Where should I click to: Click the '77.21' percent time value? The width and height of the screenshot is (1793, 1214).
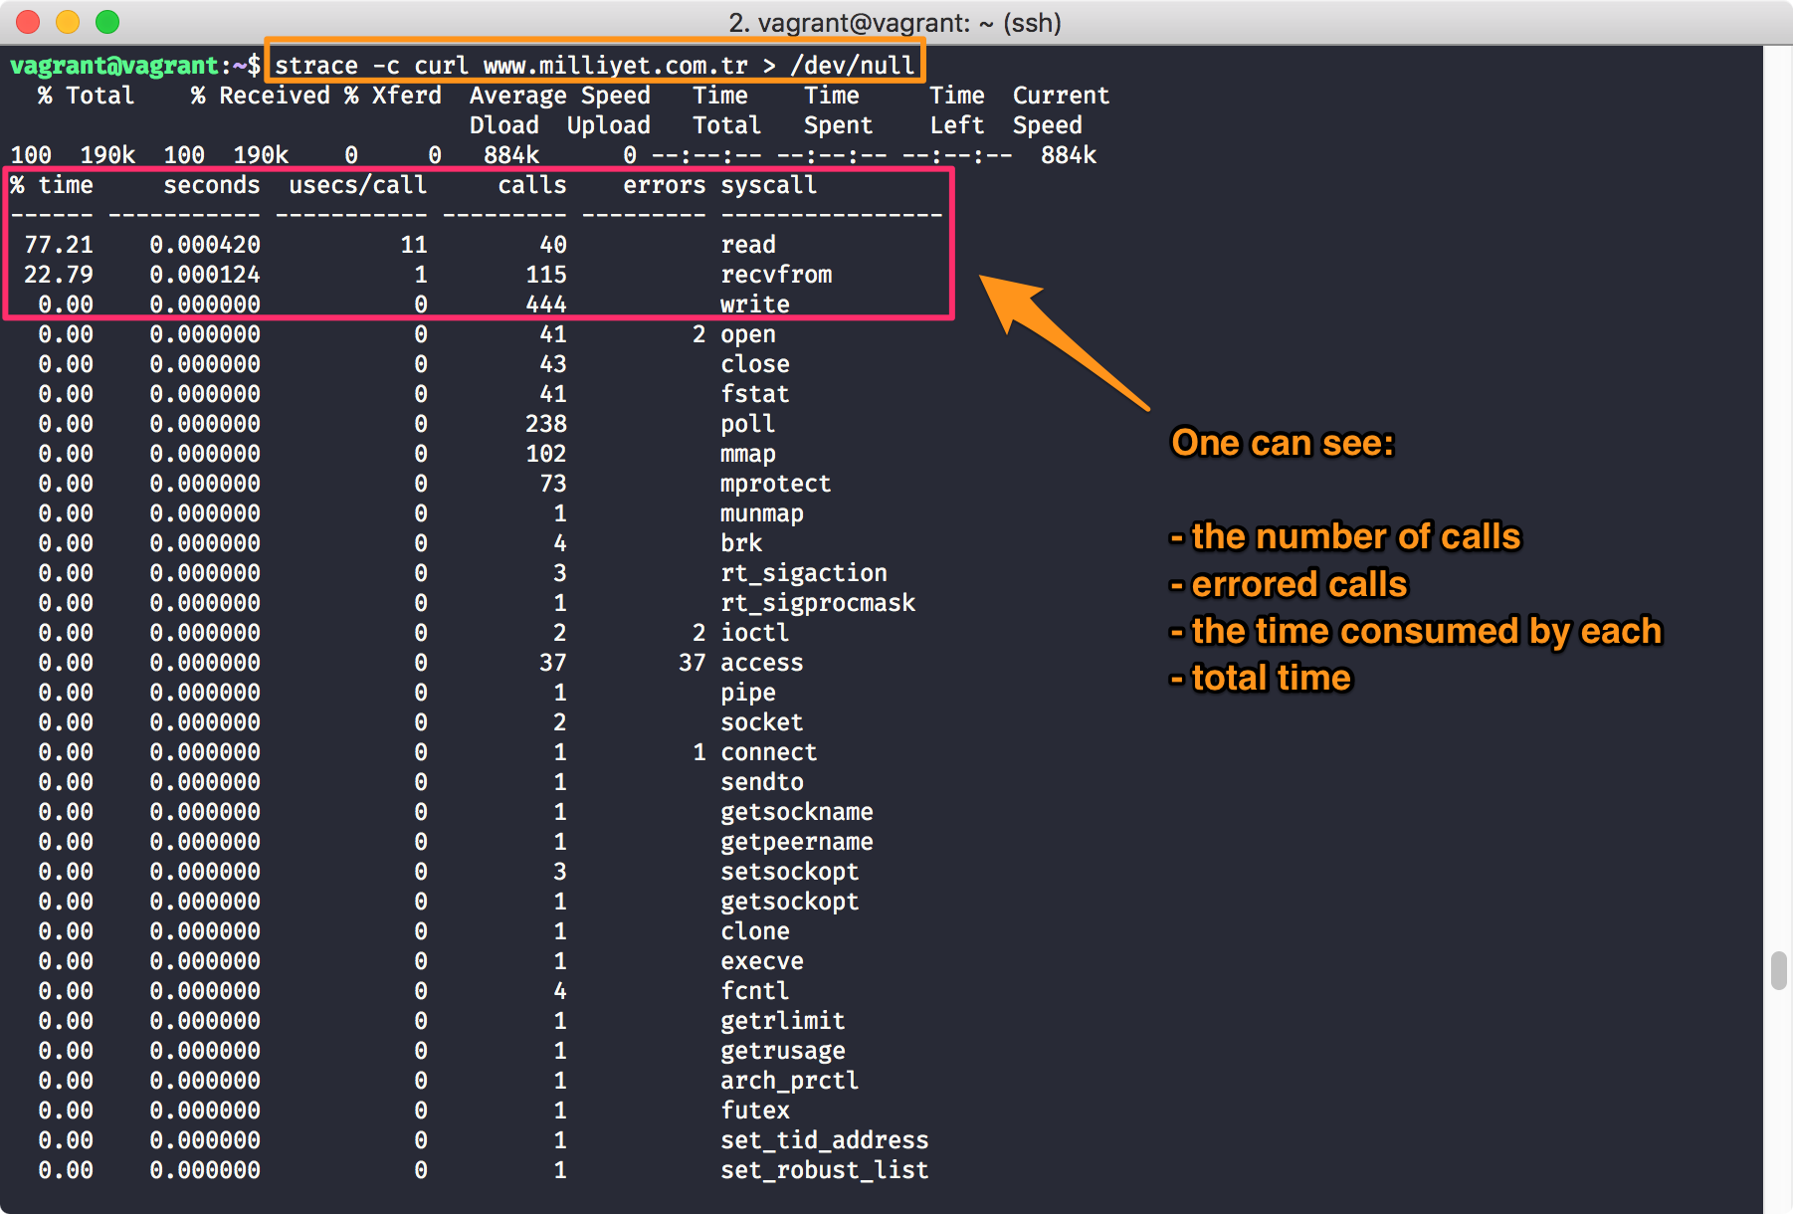tap(59, 245)
